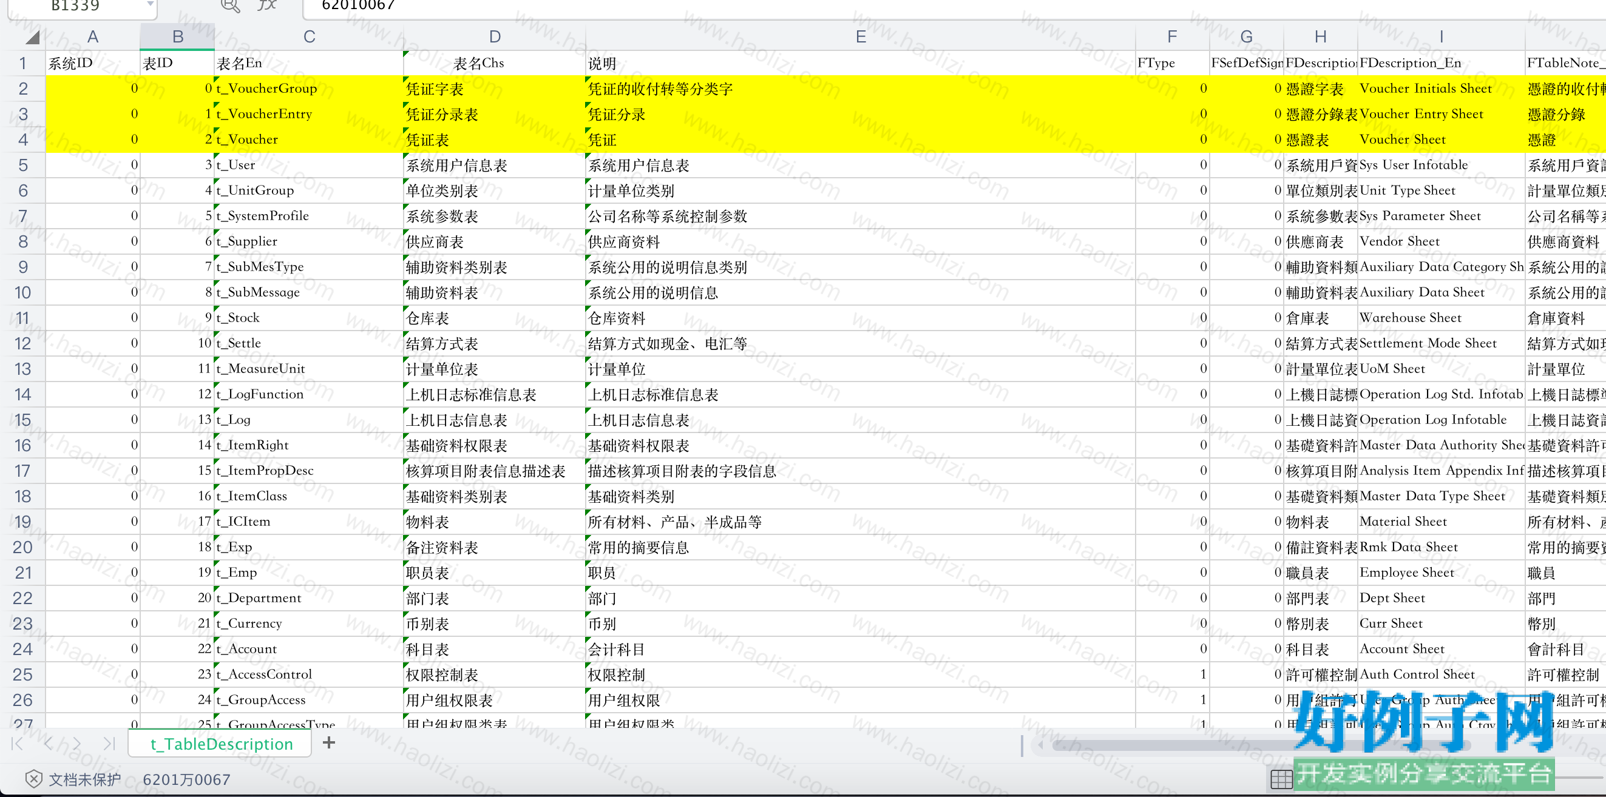Click the 说明 header cell
The image size is (1606, 797).
click(861, 64)
